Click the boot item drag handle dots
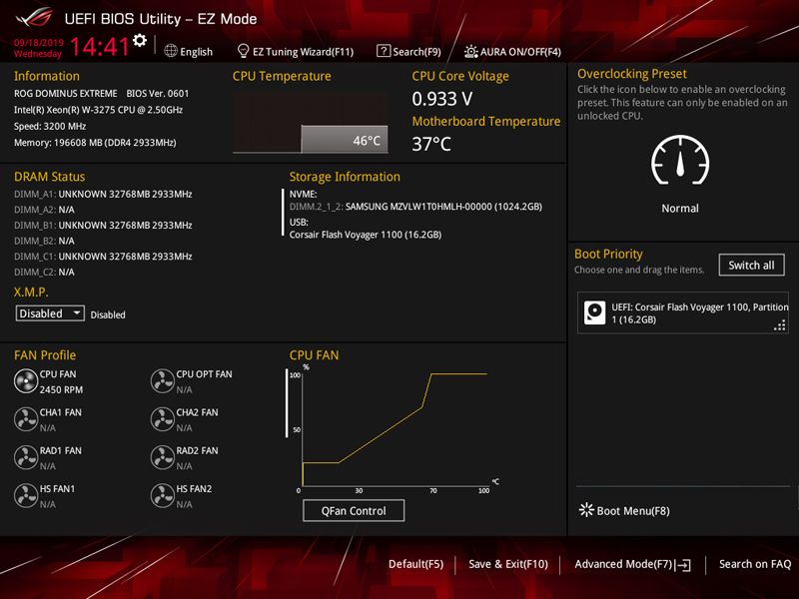Viewport: 799px width, 599px height. coord(780,325)
